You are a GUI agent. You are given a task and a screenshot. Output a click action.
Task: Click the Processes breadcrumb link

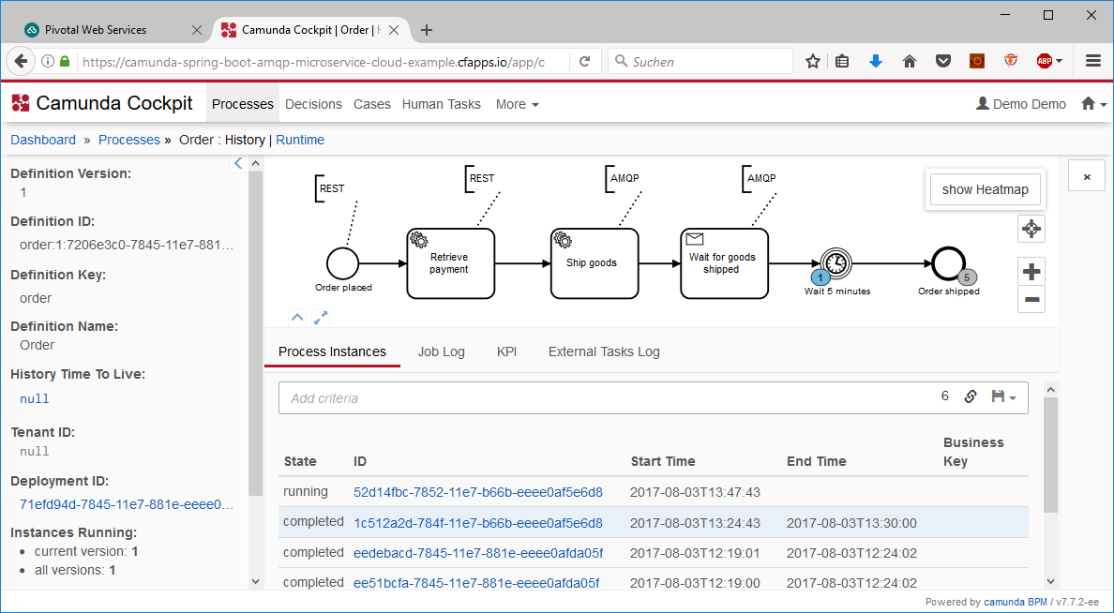click(129, 140)
